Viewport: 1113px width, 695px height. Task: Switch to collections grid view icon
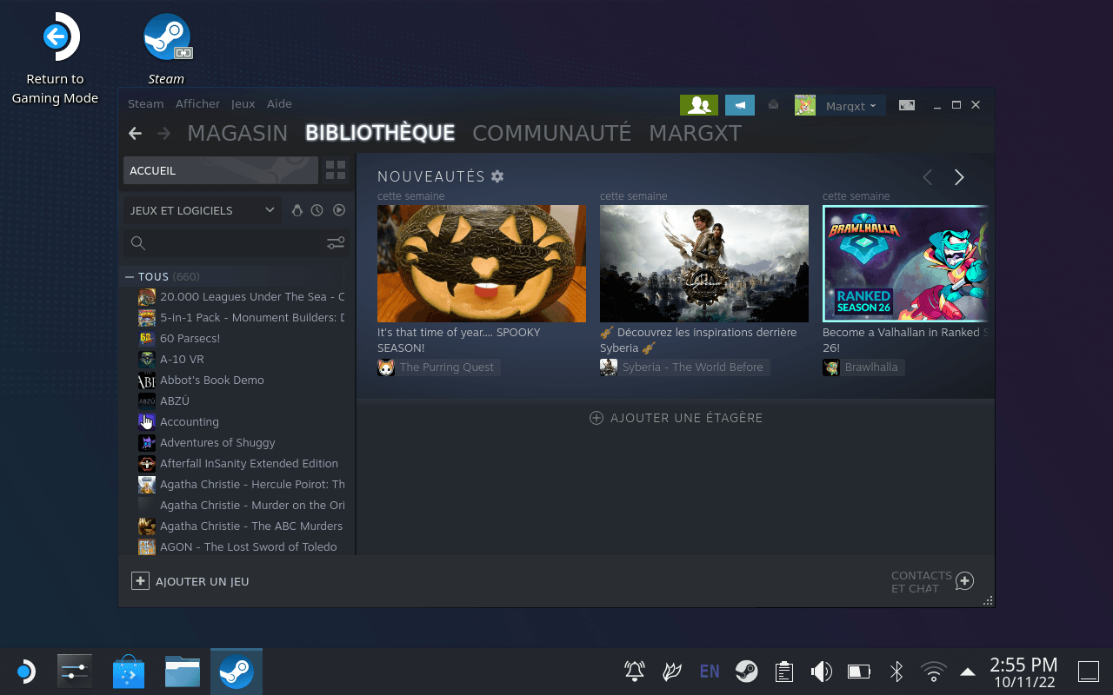(336, 170)
